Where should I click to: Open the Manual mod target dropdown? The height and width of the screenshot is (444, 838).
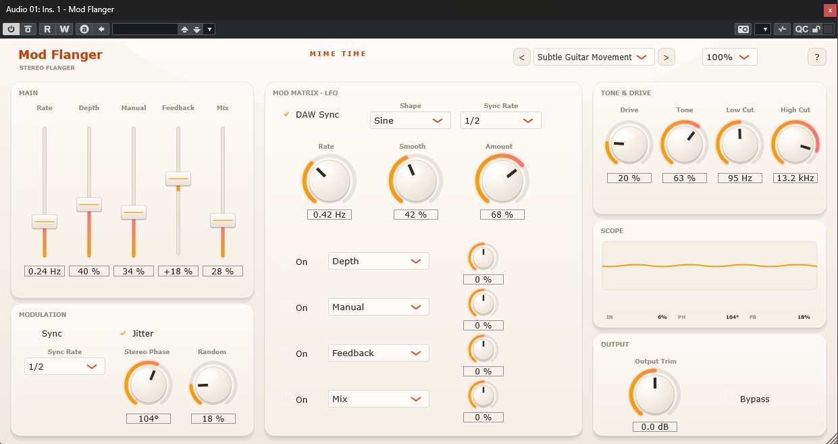coord(379,307)
